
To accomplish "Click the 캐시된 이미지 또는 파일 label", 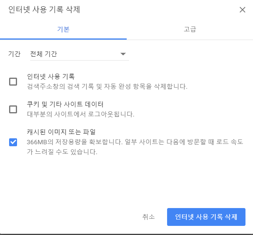I will click(61, 132).
